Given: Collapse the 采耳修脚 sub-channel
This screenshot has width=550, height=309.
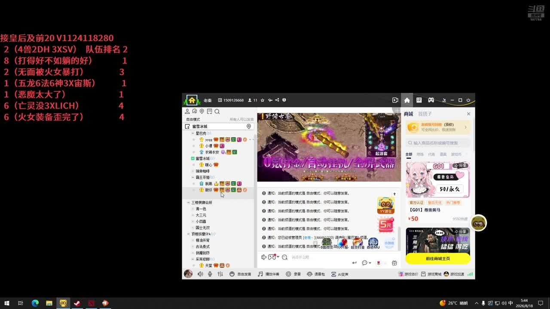Looking at the screenshot, I should click(193, 259).
